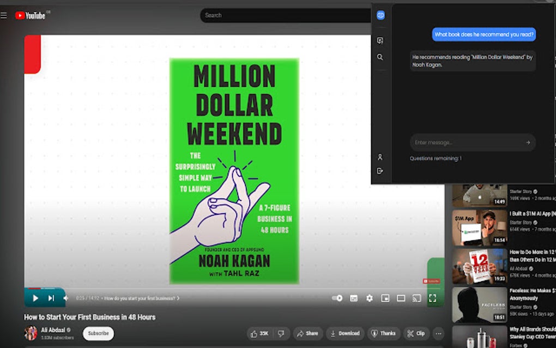Send the message with the arrow icon

[x=528, y=142]
